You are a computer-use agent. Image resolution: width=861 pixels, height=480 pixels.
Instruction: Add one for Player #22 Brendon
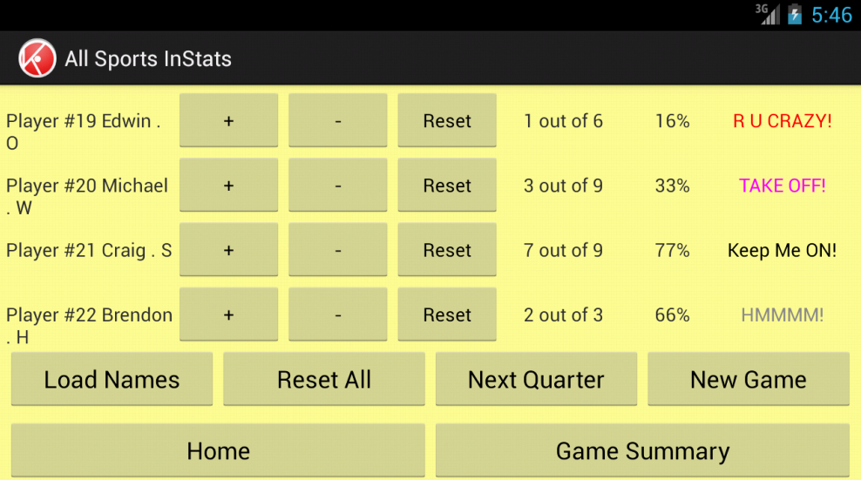coord(228,314)
